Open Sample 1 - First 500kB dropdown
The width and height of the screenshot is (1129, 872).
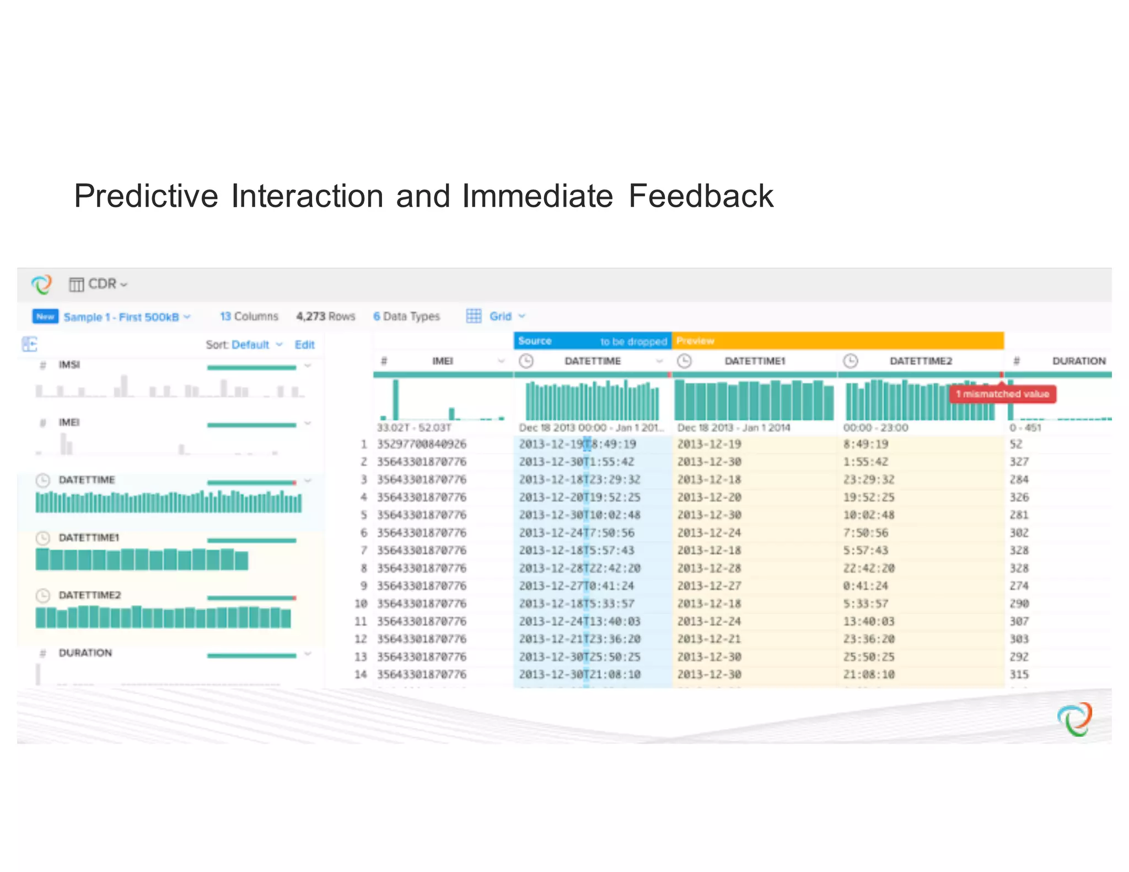[x=127, y=317]
